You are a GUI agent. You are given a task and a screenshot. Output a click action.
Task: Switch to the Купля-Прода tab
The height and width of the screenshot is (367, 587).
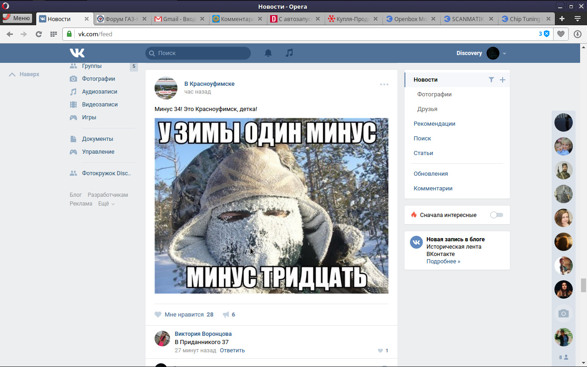tap(354, 19)
